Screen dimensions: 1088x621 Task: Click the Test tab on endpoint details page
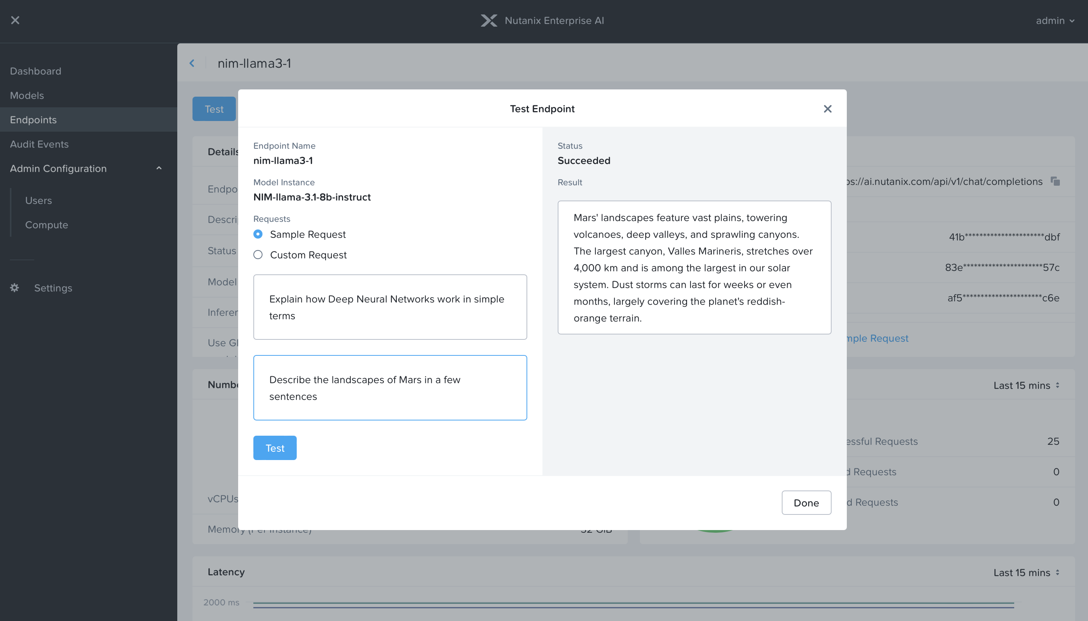215,109
